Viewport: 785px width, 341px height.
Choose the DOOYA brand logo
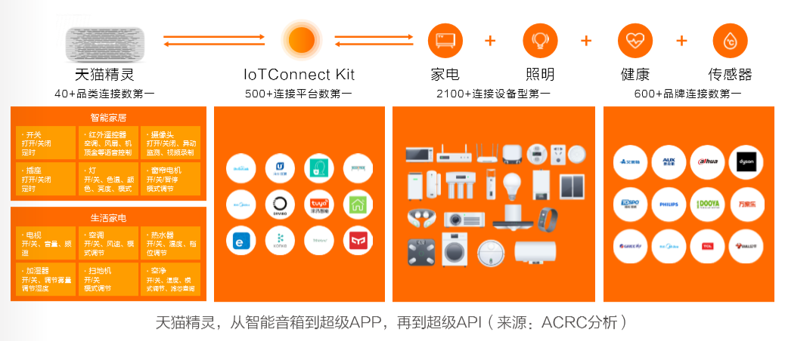[x=707, y=204]
